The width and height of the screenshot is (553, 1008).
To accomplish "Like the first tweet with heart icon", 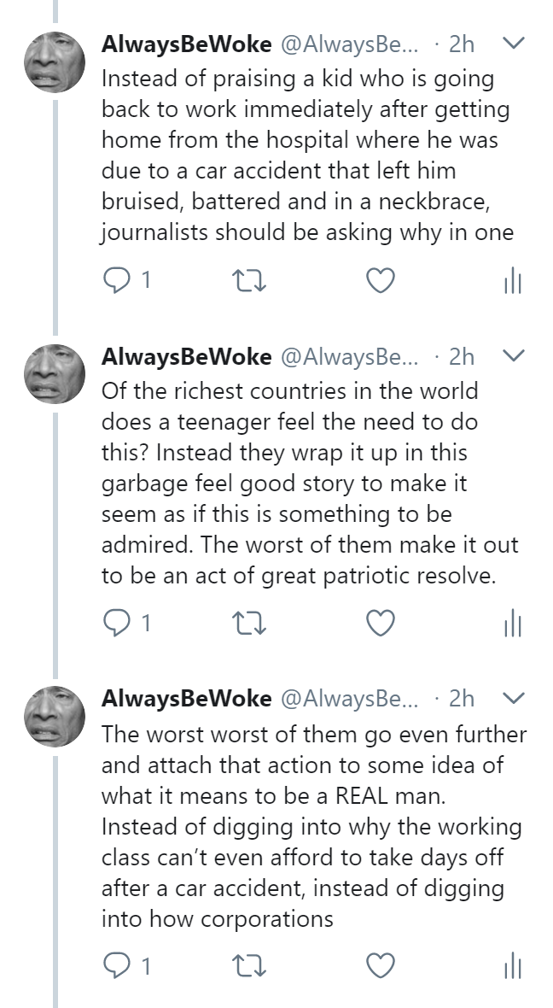I will (x=381, y=280).
